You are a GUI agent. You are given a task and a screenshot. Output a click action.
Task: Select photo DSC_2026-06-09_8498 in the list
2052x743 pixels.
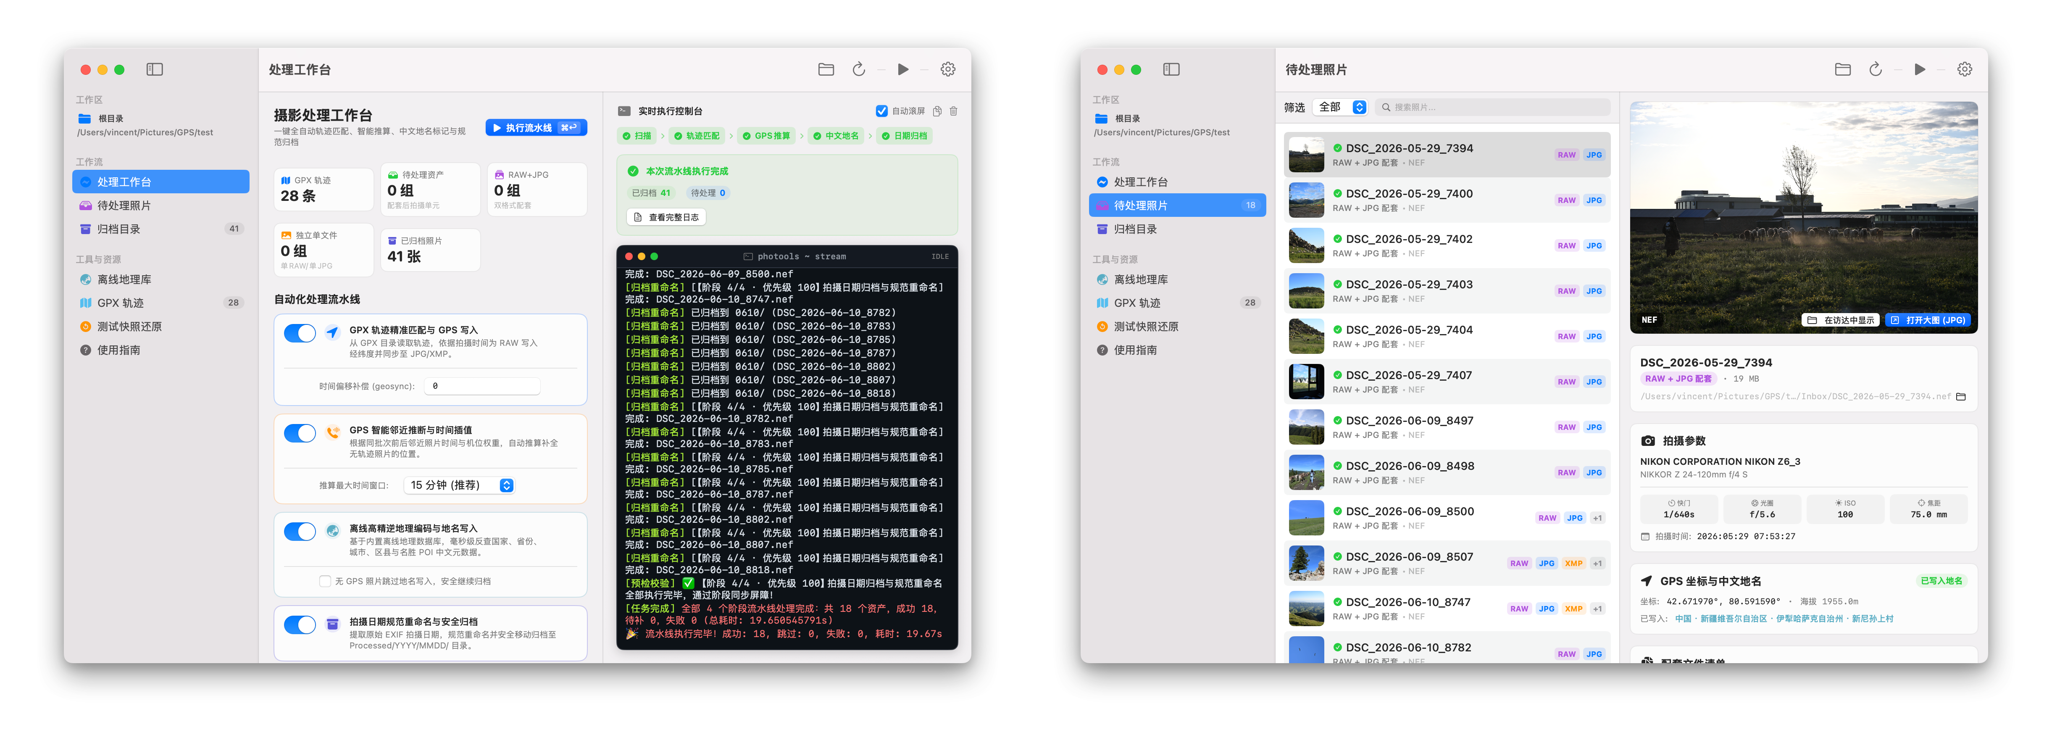[x=1447, y=472]
